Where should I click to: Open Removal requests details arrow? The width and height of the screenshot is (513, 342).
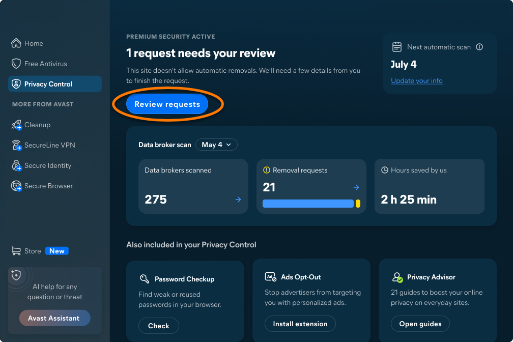click(356, 187)
